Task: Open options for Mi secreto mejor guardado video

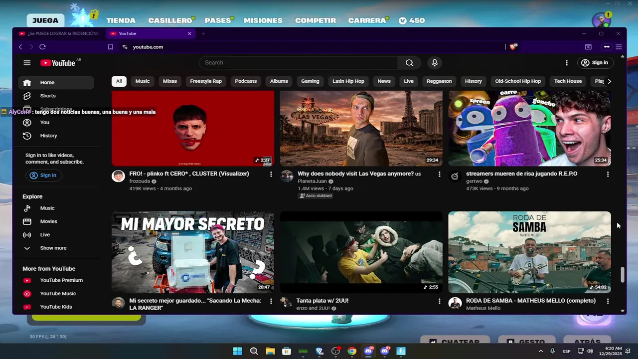Action: (x=271, y=301)
